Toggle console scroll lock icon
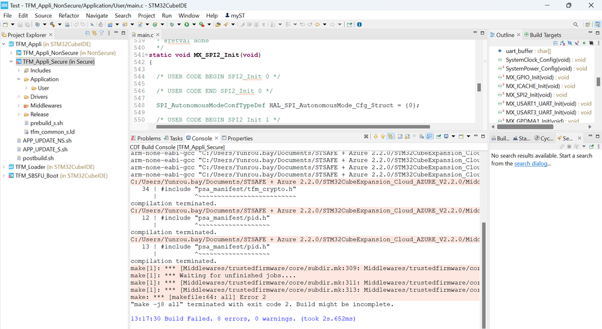602x329 pixels. [407, 137]
